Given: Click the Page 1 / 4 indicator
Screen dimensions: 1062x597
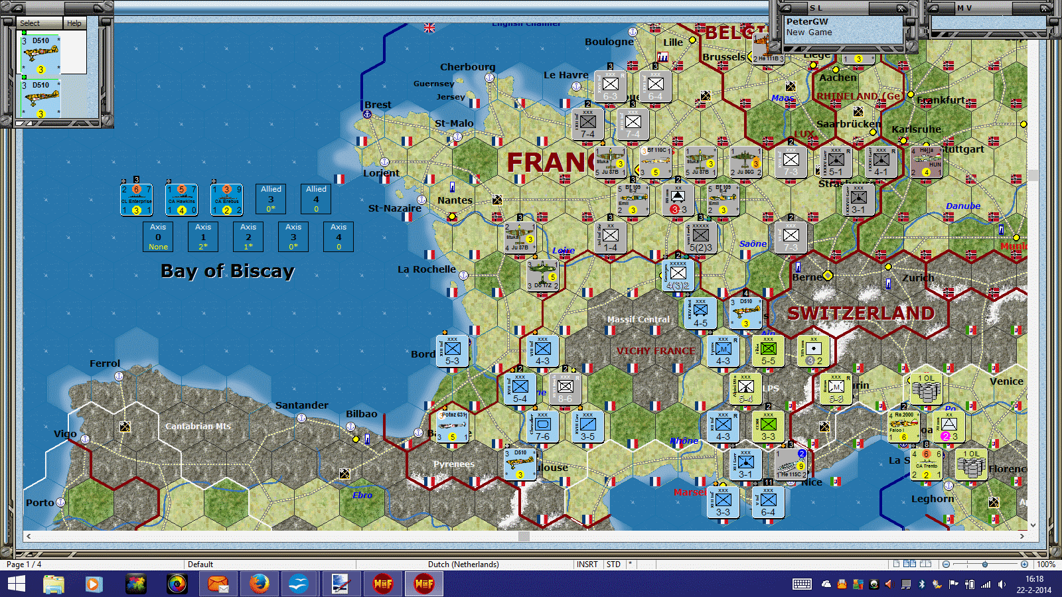Looking at the screenshot, I should point(24,564).
